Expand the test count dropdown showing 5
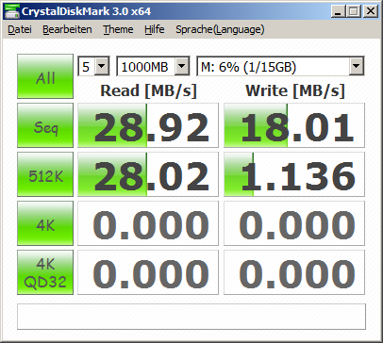 pos(102,66)
